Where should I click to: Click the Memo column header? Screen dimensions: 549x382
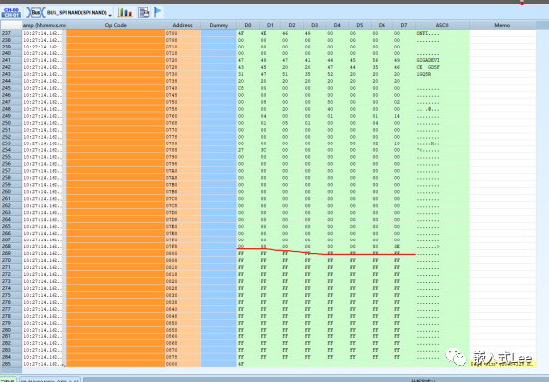click(x=502, y=25)
